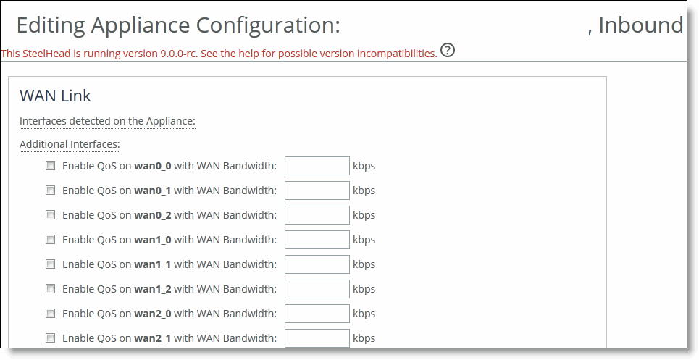Toggle the wan2_1 QoS checkbox
This screenshot has height=360, width=699.
[51, 338]
